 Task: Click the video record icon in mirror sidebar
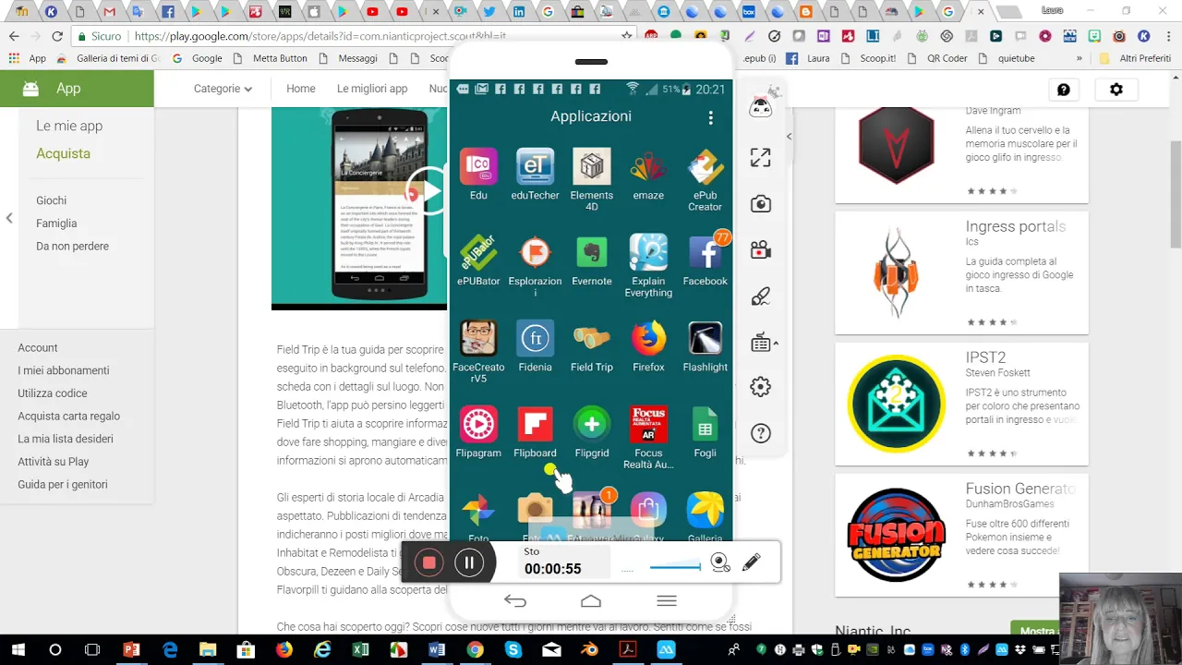(x=760, y=249)
